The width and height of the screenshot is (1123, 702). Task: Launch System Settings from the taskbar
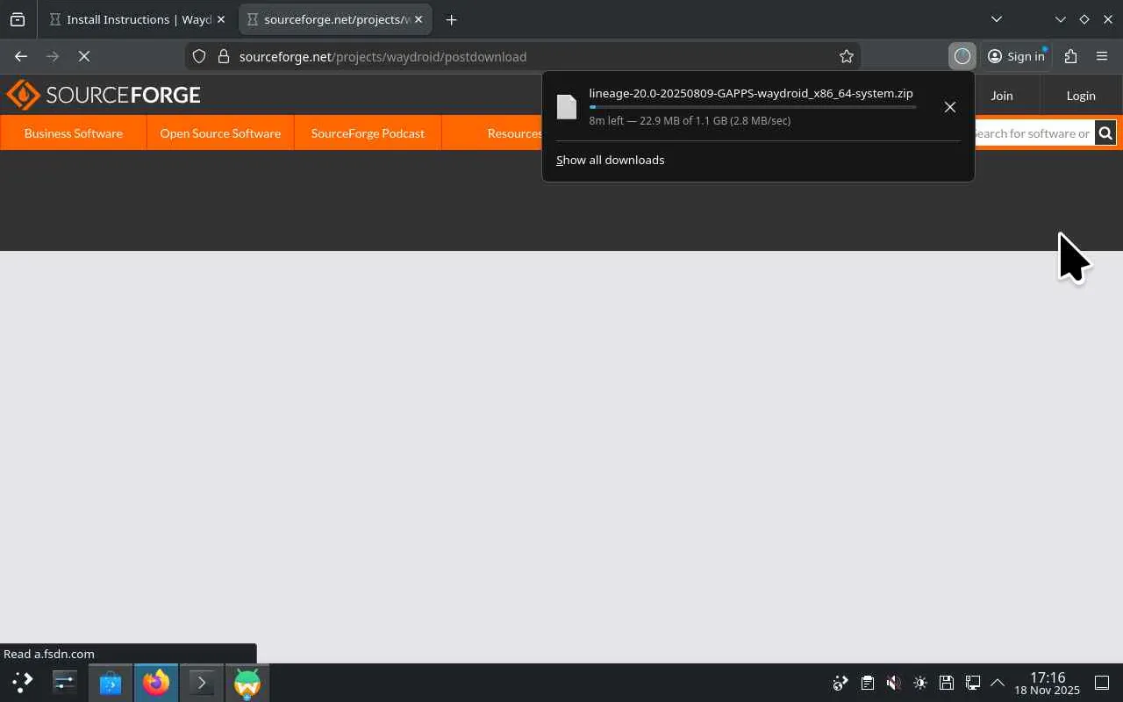(x=65, y=682)
